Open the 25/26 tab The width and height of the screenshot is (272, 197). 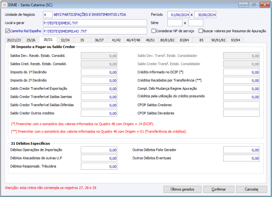pyautogui.click(x=31, y=40)
